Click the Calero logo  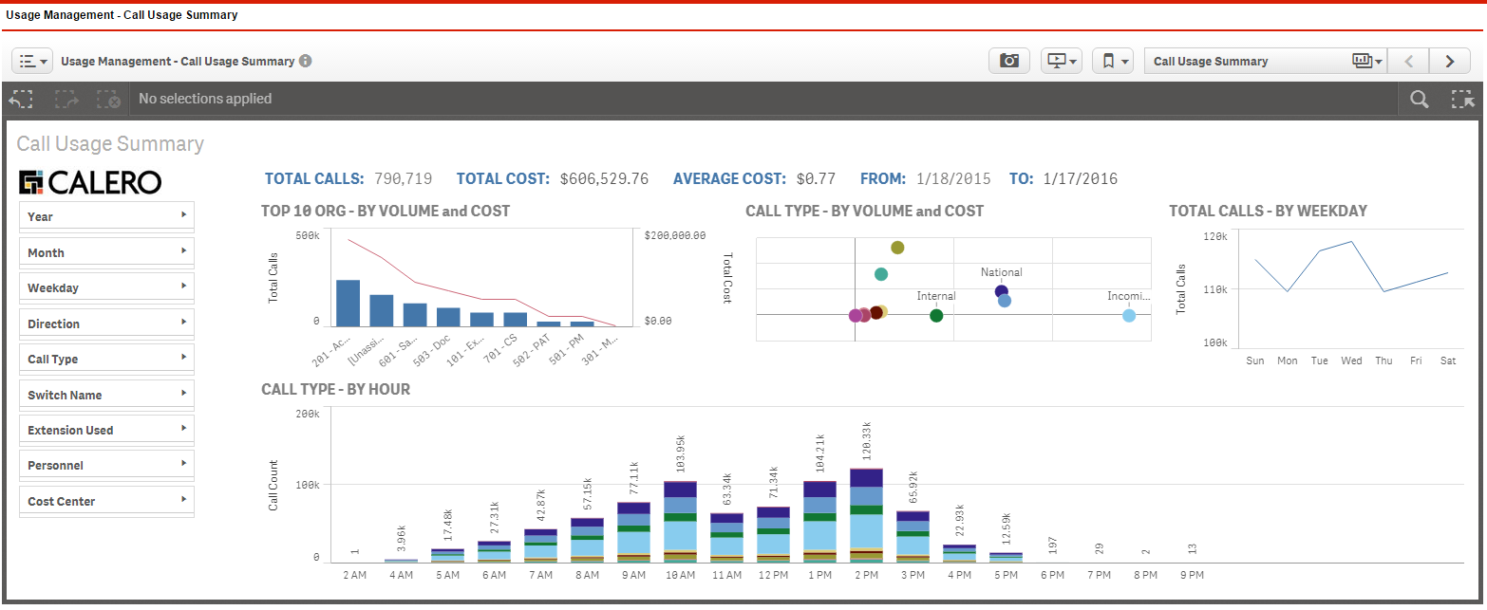(91, 182)
